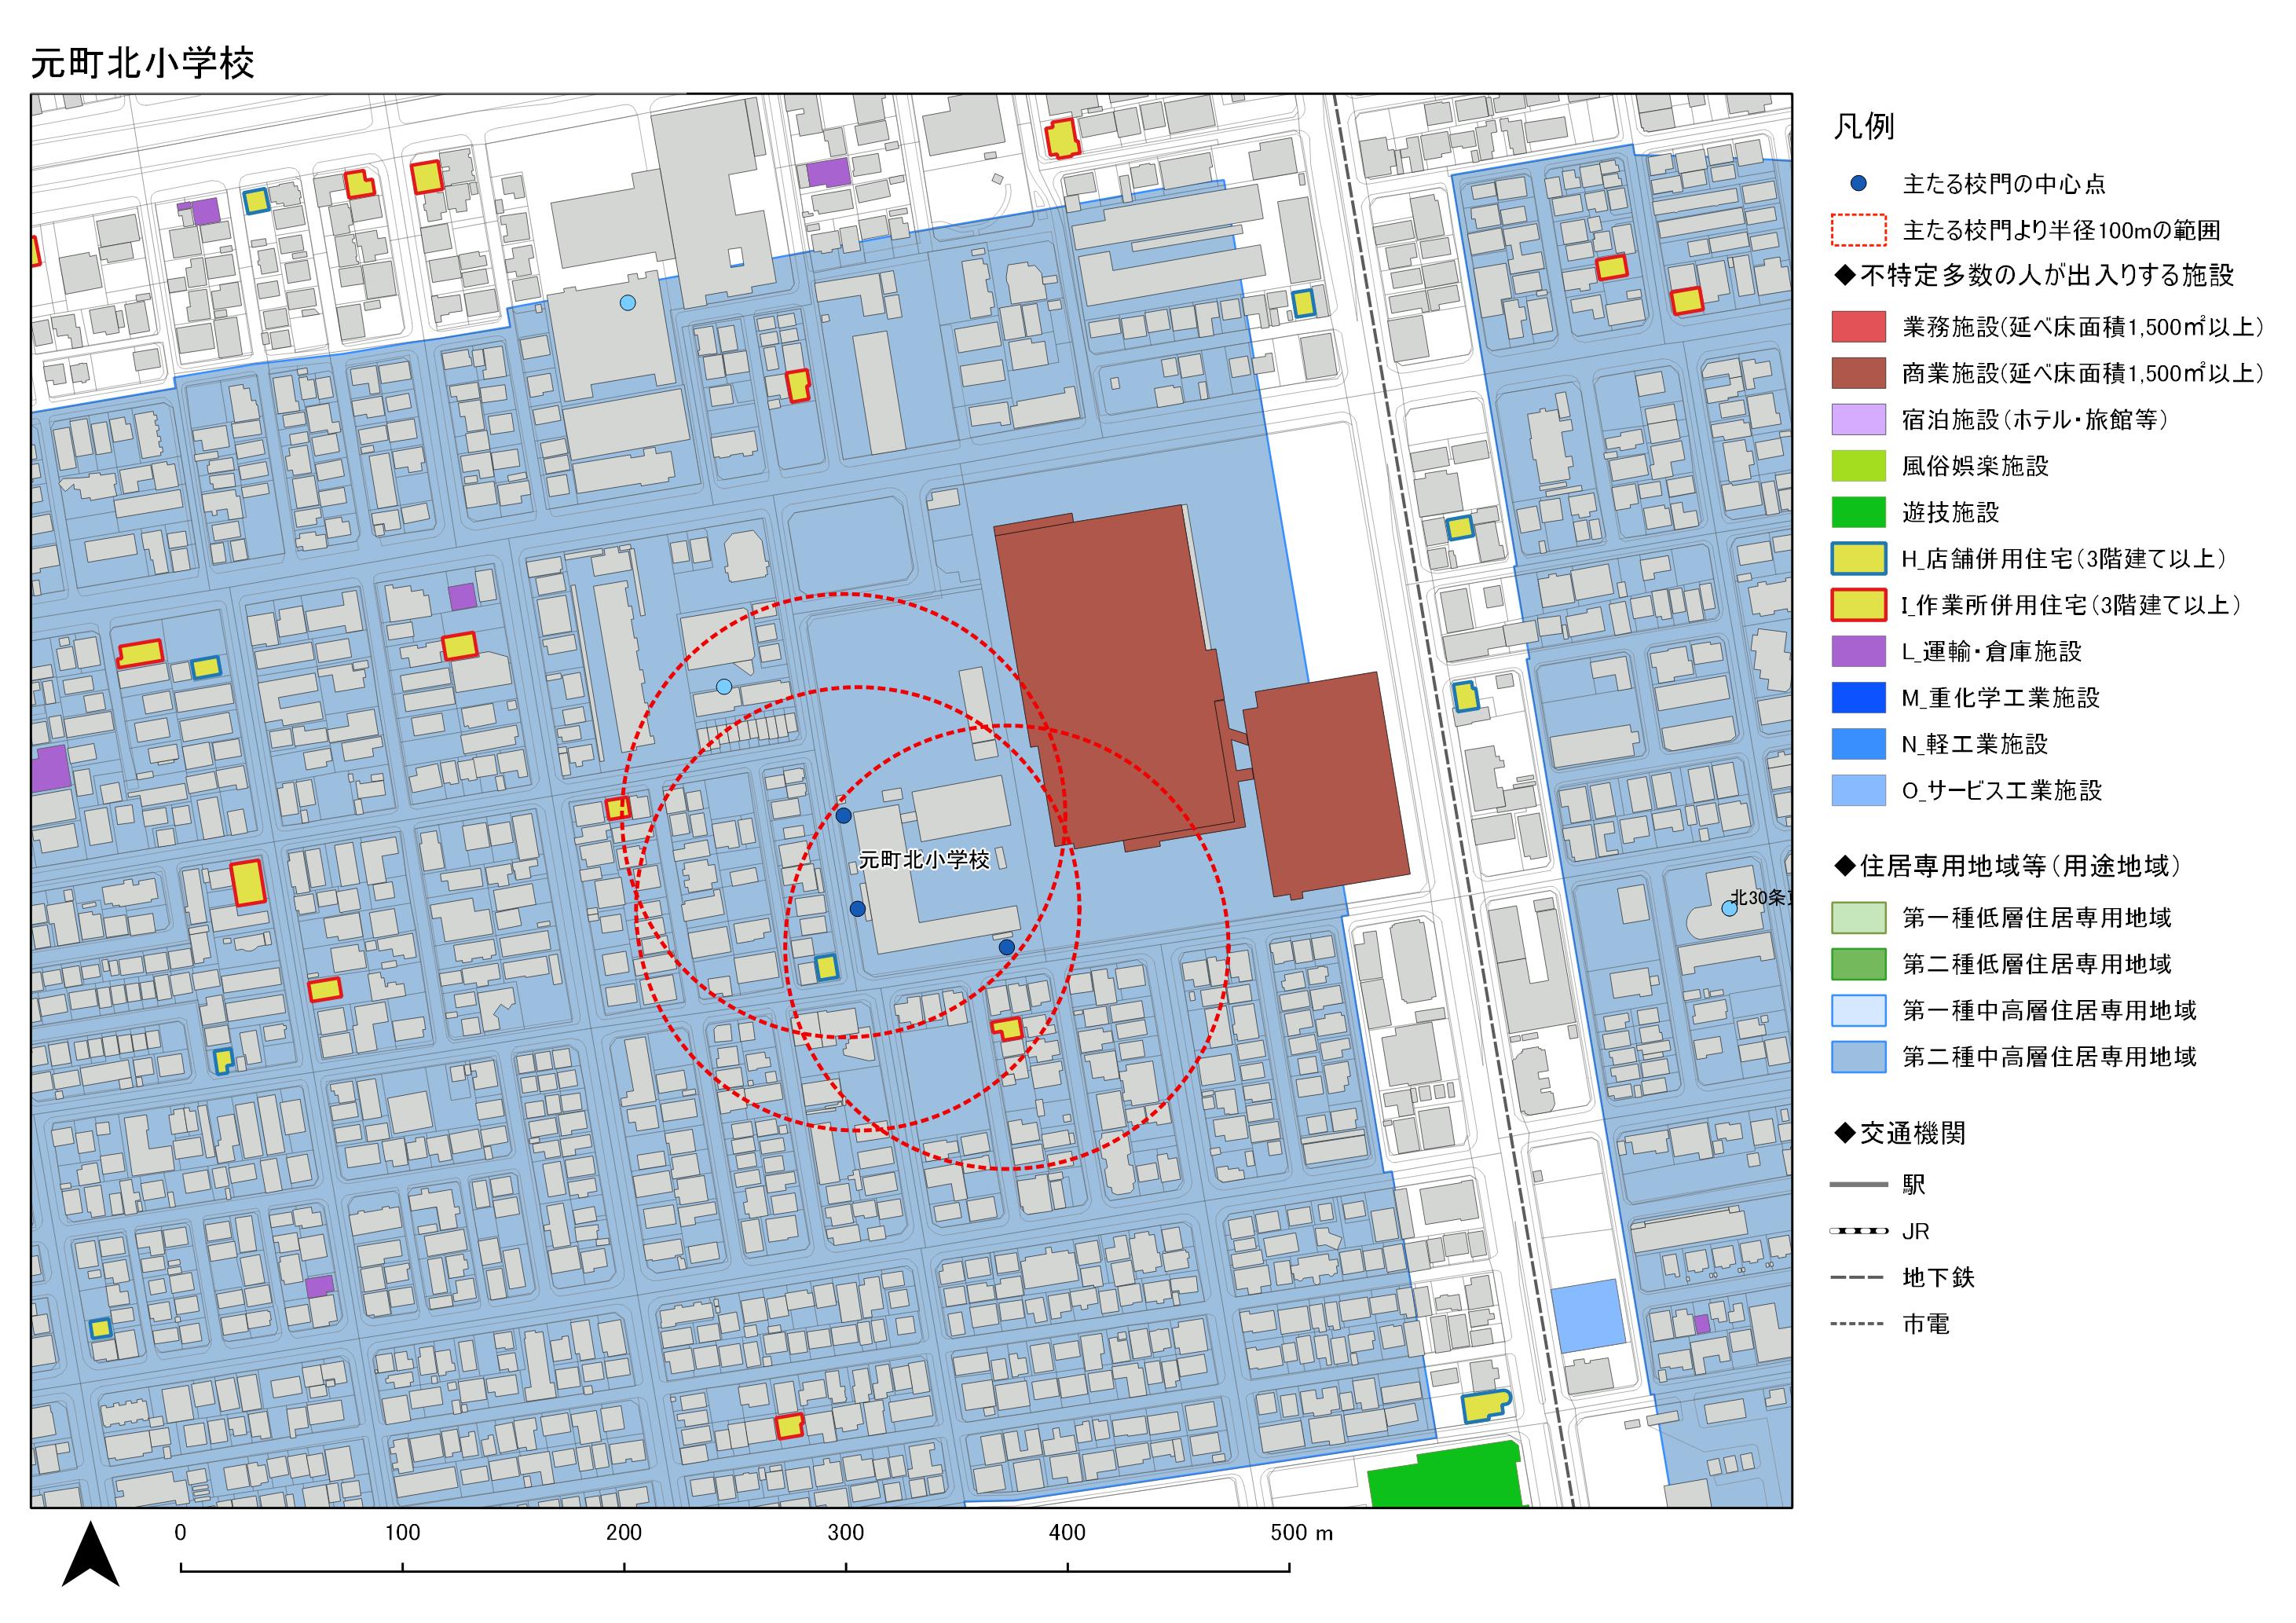This screenshot has height=1623, width=2296.
Task: Click the 0 mark on the scale bar
Action: click(180, 1533)
